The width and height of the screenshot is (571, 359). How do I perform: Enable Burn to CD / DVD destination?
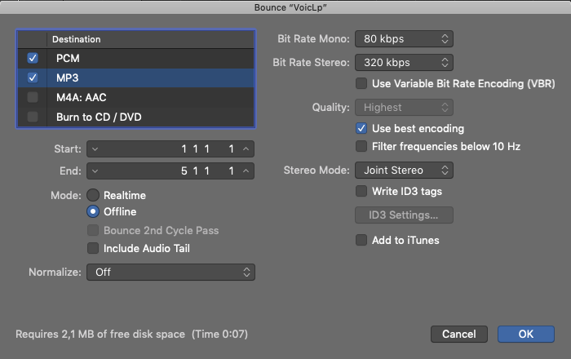pyautogui.click(x=33, y=117)
